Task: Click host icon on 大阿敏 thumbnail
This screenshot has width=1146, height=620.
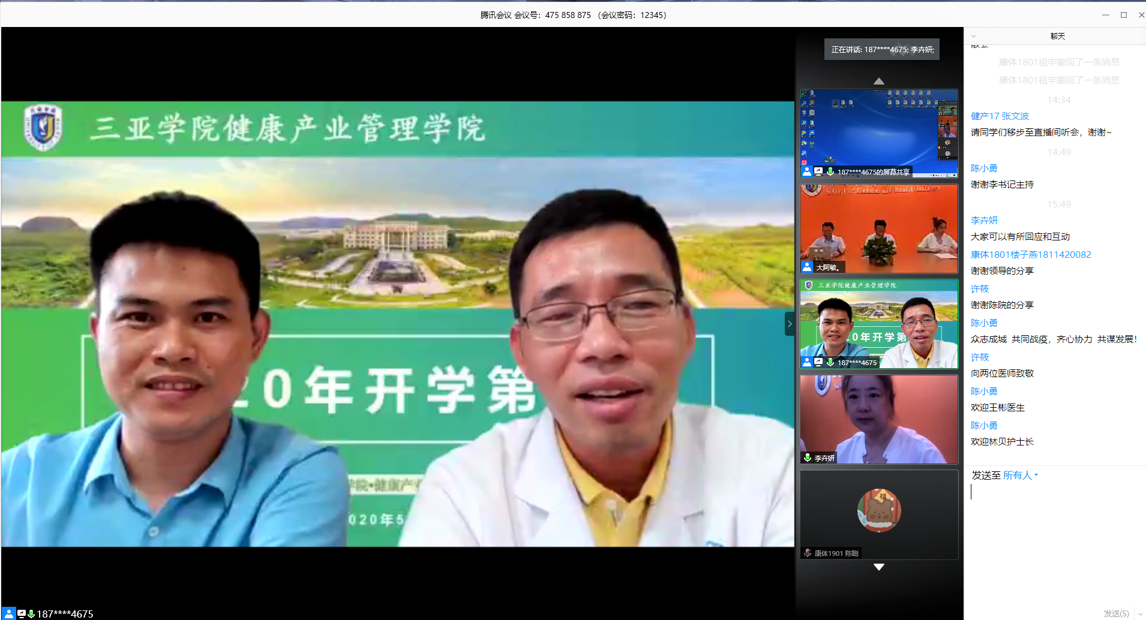Action: click(808, 267)
